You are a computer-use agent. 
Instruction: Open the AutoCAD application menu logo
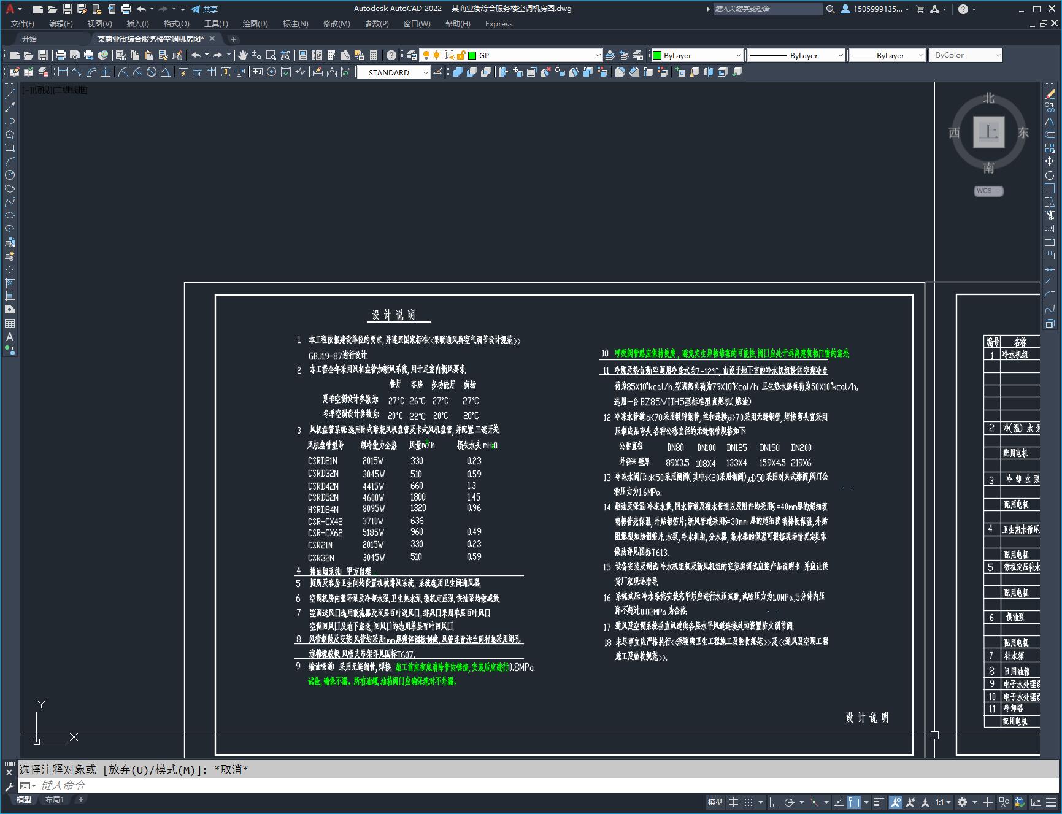coord(10,9)
